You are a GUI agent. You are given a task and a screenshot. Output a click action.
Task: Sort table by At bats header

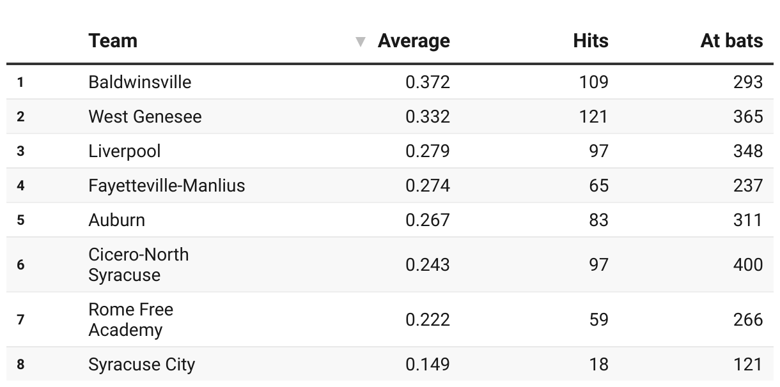731,41
